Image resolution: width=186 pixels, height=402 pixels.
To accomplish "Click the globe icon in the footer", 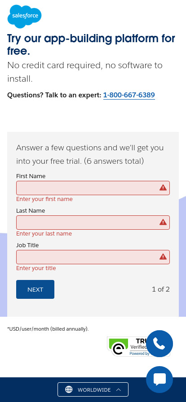I will (69, 389).
